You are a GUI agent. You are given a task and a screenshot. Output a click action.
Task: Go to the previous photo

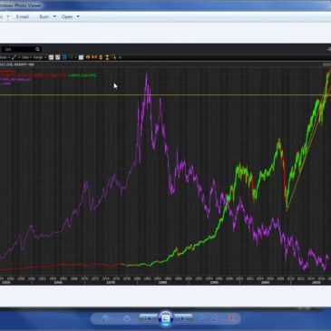(148, 318)
